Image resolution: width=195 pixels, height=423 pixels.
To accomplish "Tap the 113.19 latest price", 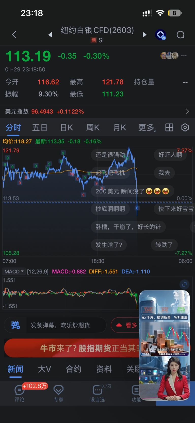I will point(28,56).
